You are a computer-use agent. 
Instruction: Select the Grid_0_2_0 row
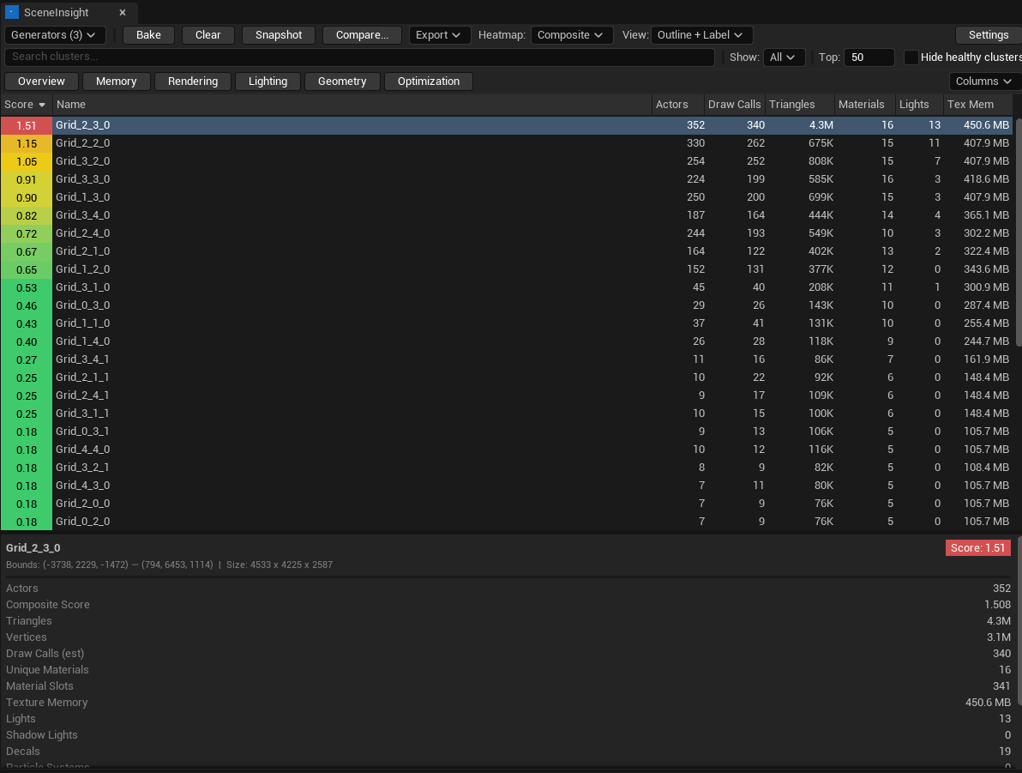point(507,522)
